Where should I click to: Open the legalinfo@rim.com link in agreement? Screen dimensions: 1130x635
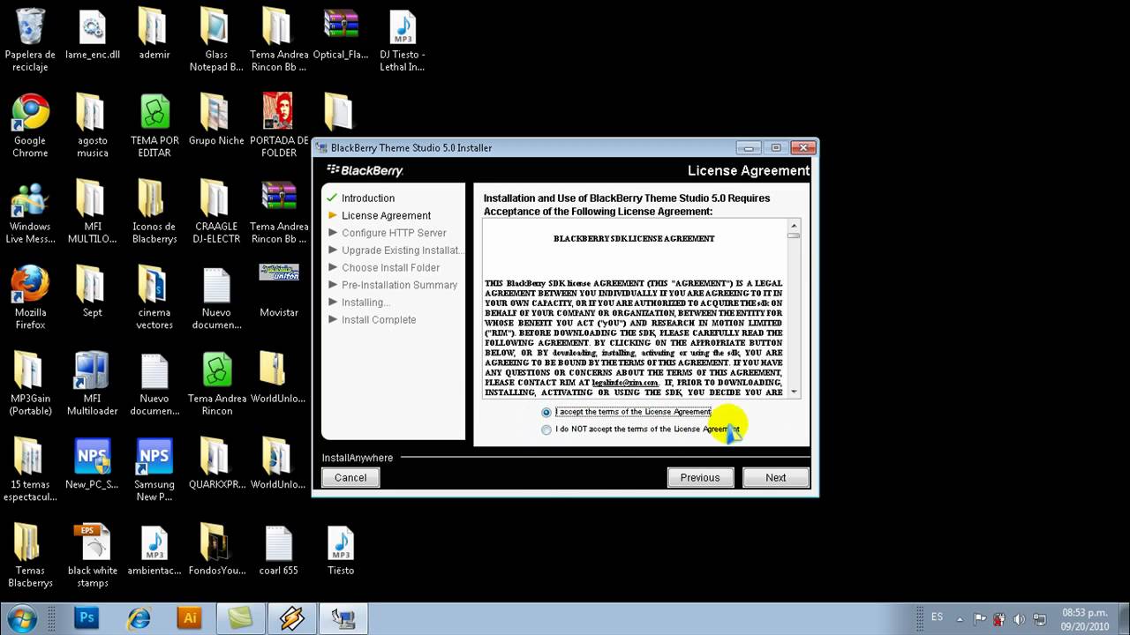pyautogui.click(x=625, y=383)
